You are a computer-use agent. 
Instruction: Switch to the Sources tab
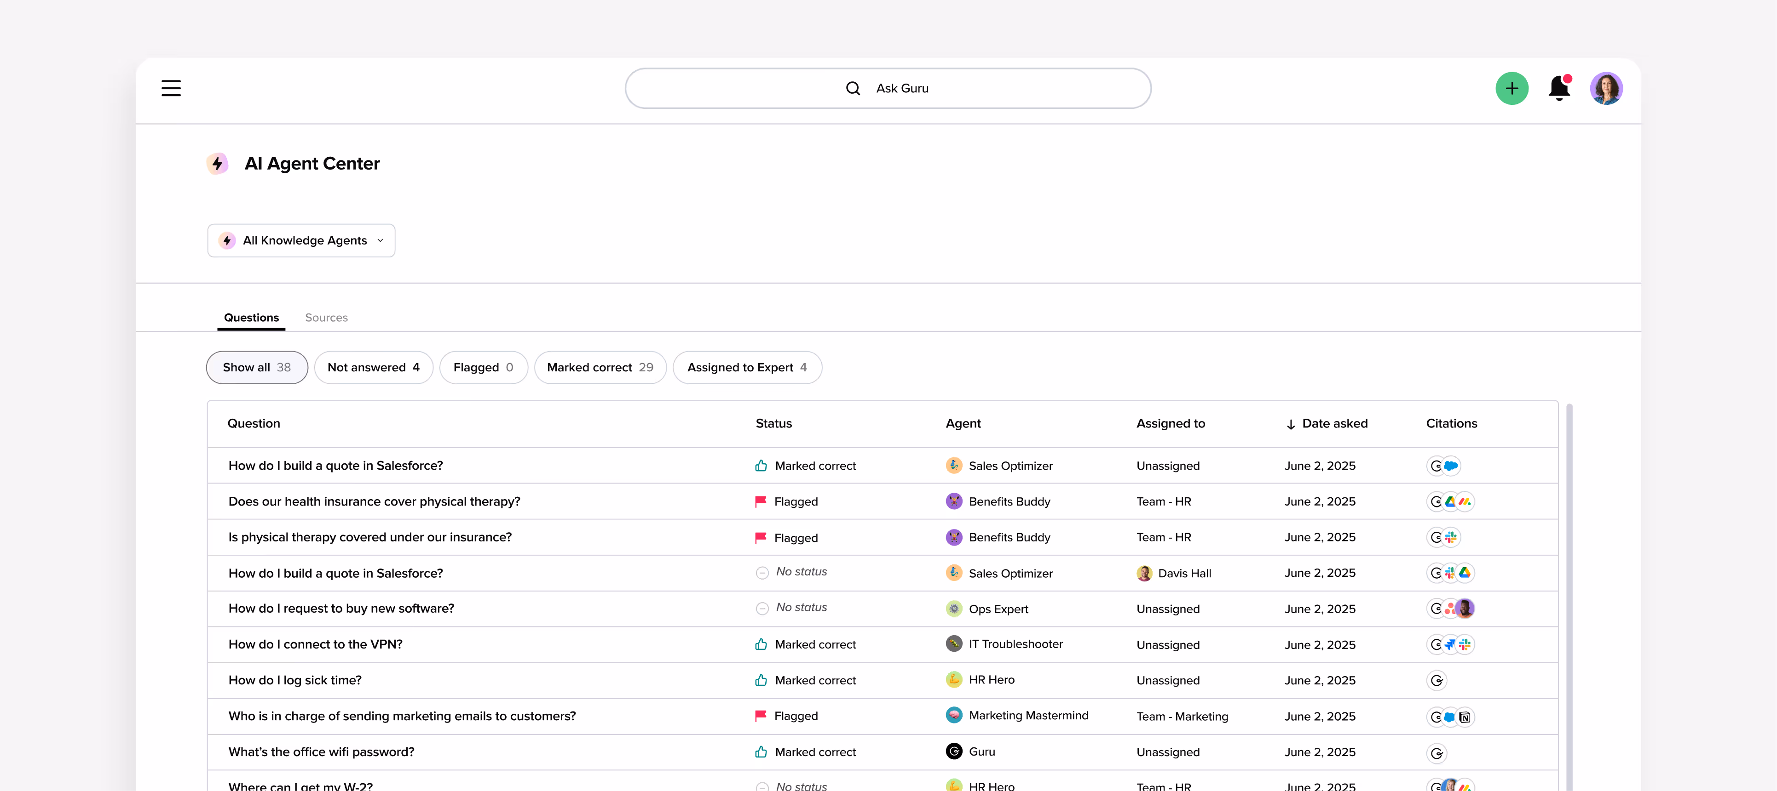click(326, 318)
